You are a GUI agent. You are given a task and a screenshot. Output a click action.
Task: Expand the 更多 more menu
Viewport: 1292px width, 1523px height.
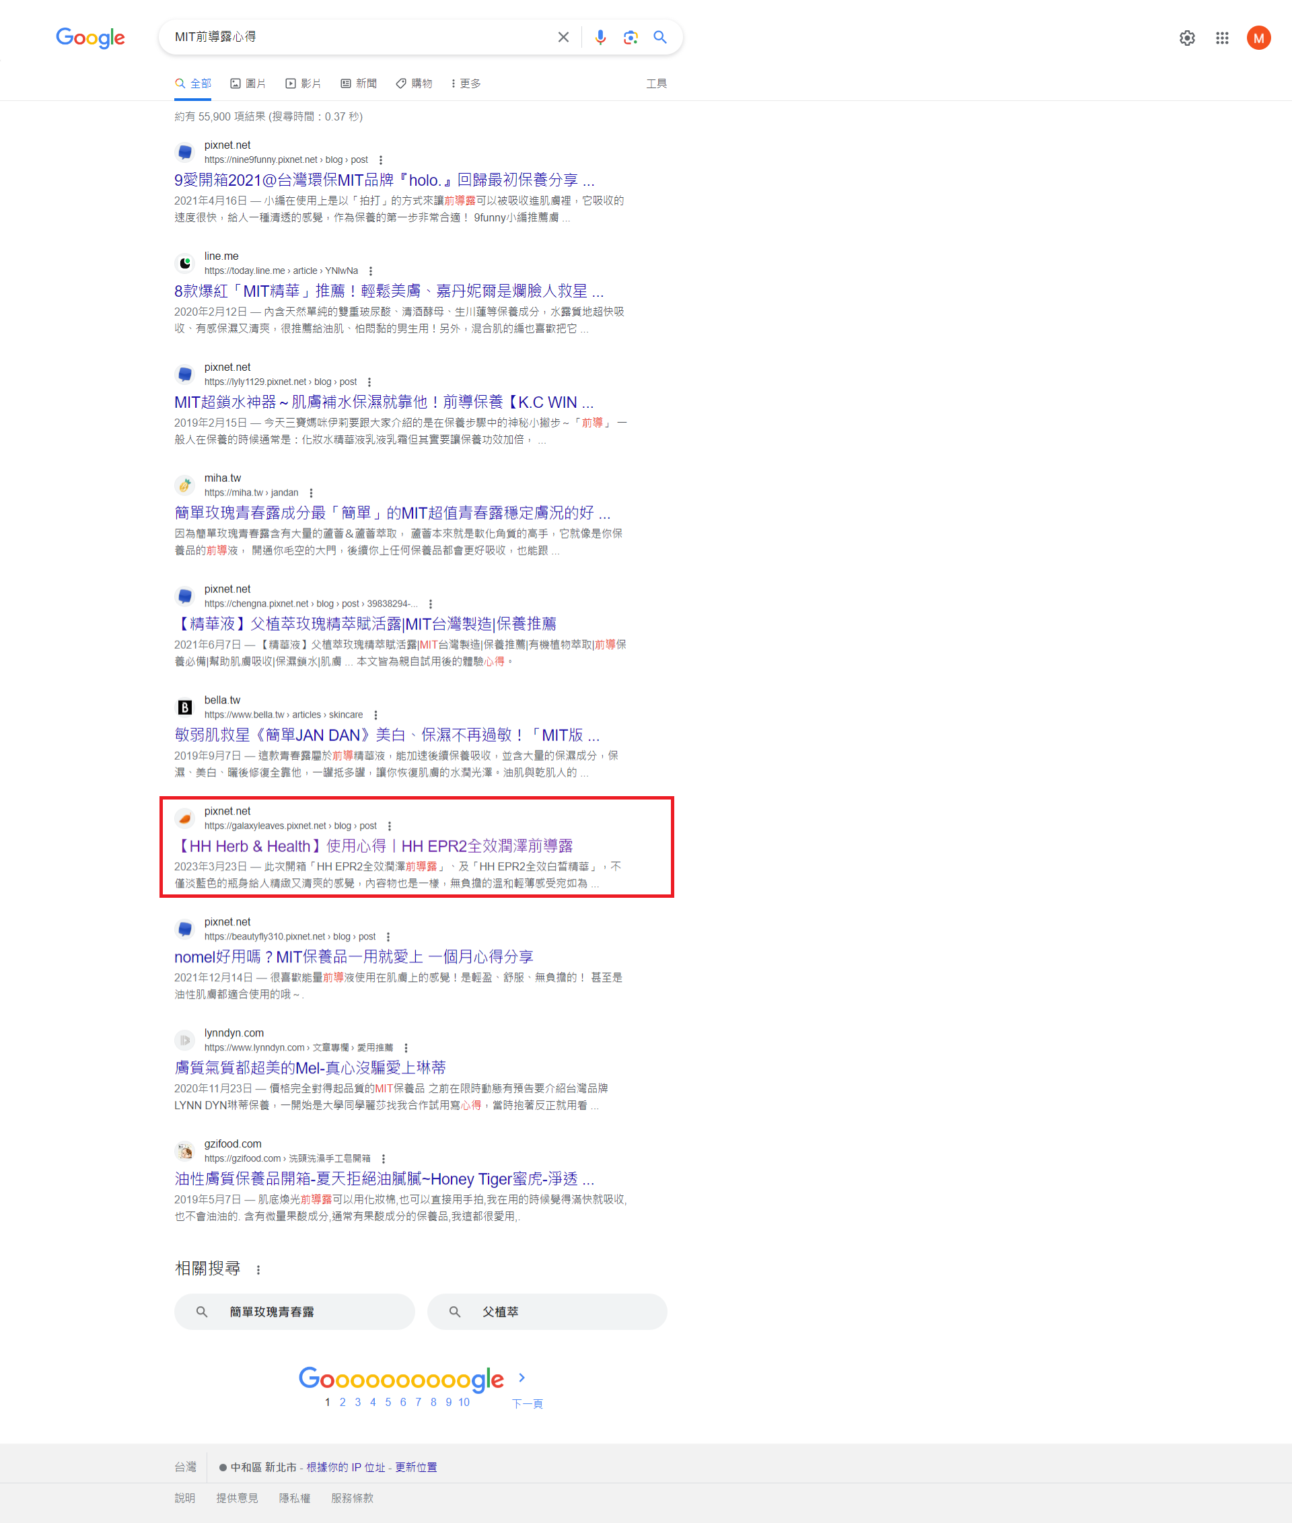(466, 83)
